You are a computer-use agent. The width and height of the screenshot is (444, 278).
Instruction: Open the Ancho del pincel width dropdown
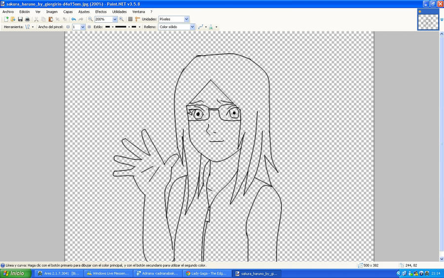(x=83, y=27)
